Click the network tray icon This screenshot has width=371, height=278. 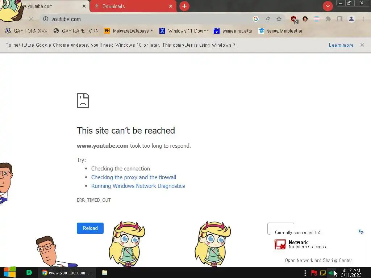pyautogui.click(x=323, y=273)
